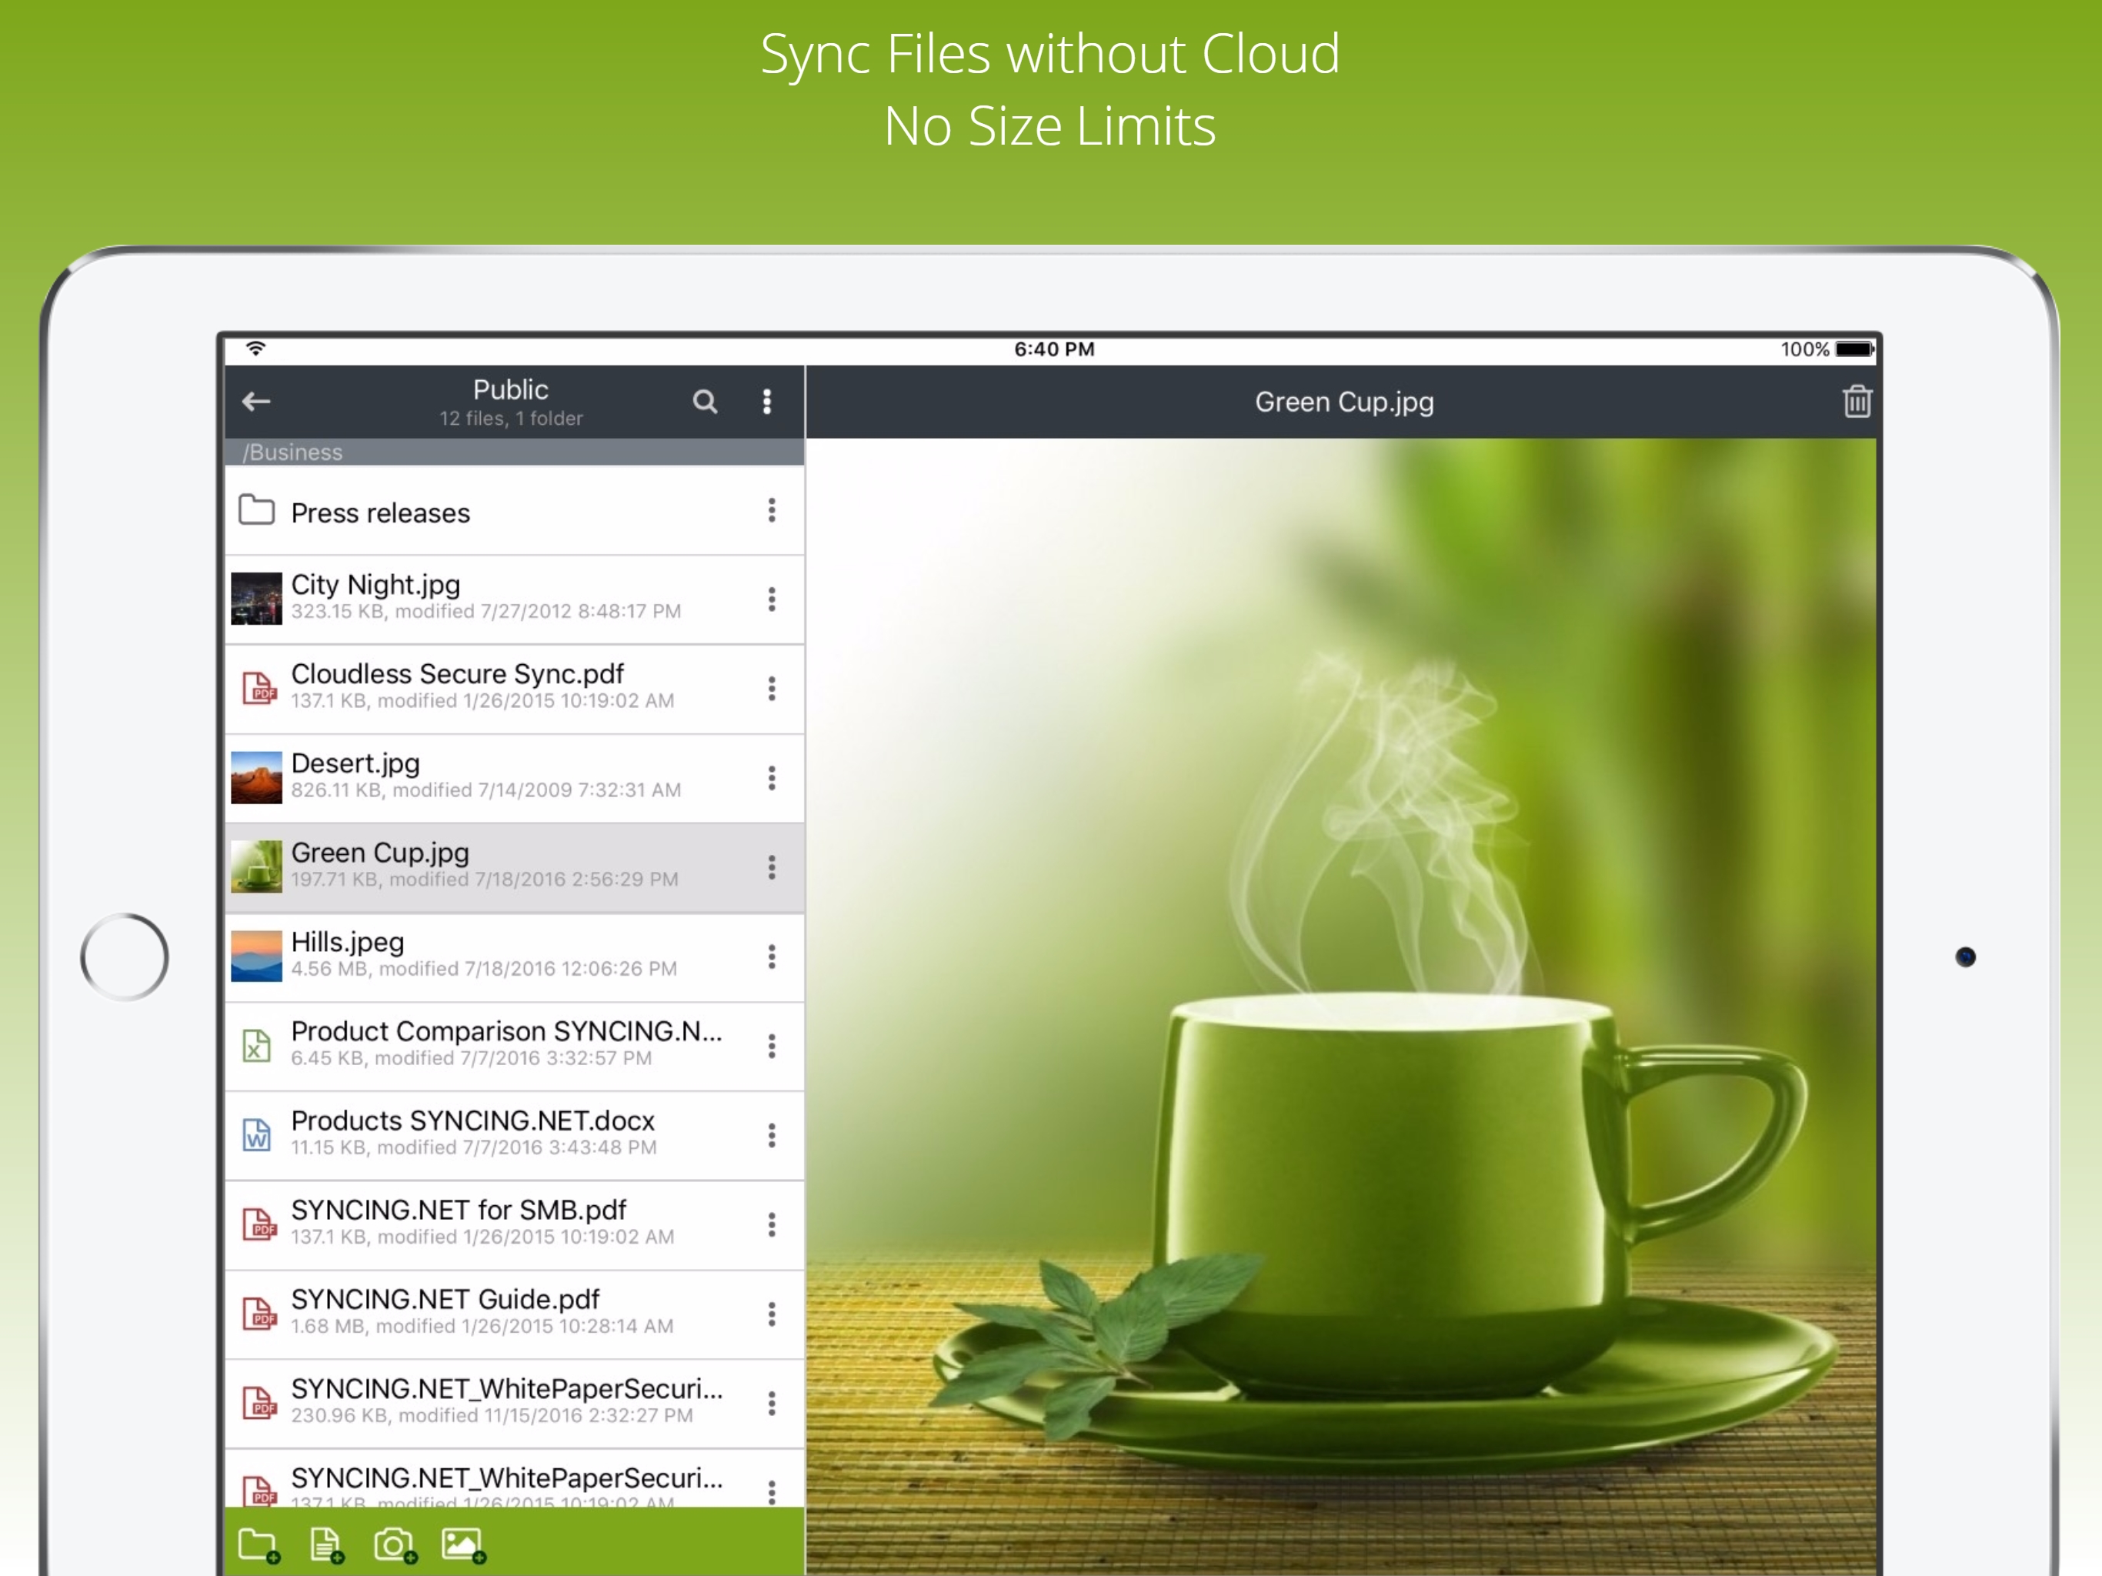Add a new document from bottom toolbar

pyautogui.click(x=326, y=1544)
